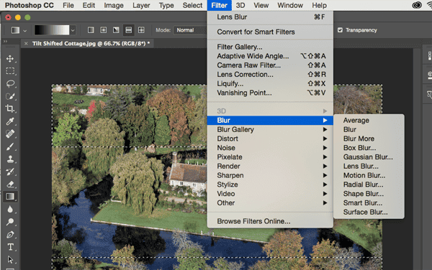Open the Sharpen submenu
This screenshot has height=270, width=432.
pyautogui.click(x=270, y=175)
